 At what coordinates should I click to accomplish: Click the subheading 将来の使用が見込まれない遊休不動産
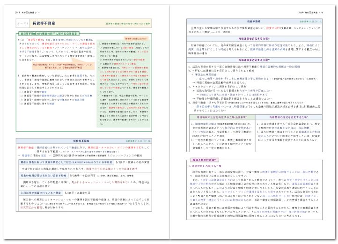[44, 176]
